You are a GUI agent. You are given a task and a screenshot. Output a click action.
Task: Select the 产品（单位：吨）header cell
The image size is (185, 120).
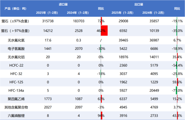click(15, 9)
